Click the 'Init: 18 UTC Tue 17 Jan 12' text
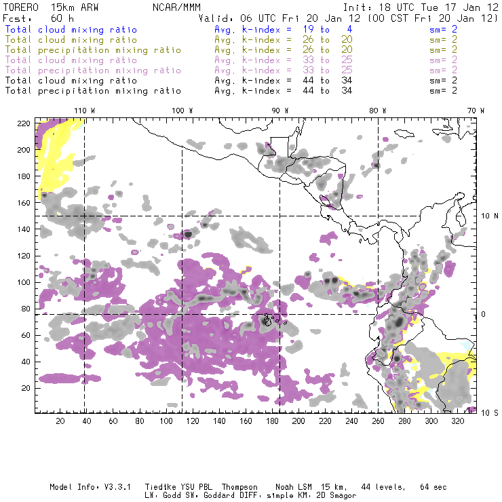Image resolution: width=502 pixels, height=502 pixels. click(421, 7)
